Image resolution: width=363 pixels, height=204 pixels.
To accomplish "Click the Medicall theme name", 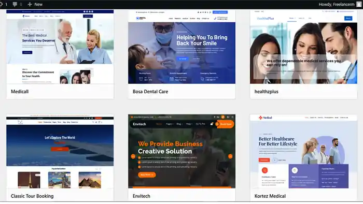I will (x=20, y=92).
